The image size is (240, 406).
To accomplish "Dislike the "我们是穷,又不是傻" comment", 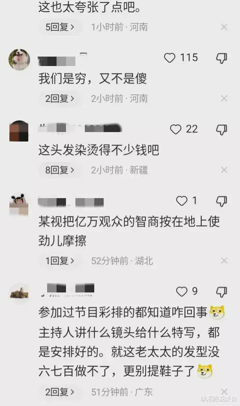I will [x=221, y=58].
